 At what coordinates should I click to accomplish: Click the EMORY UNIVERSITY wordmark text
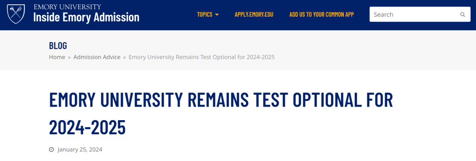point(67,7)
